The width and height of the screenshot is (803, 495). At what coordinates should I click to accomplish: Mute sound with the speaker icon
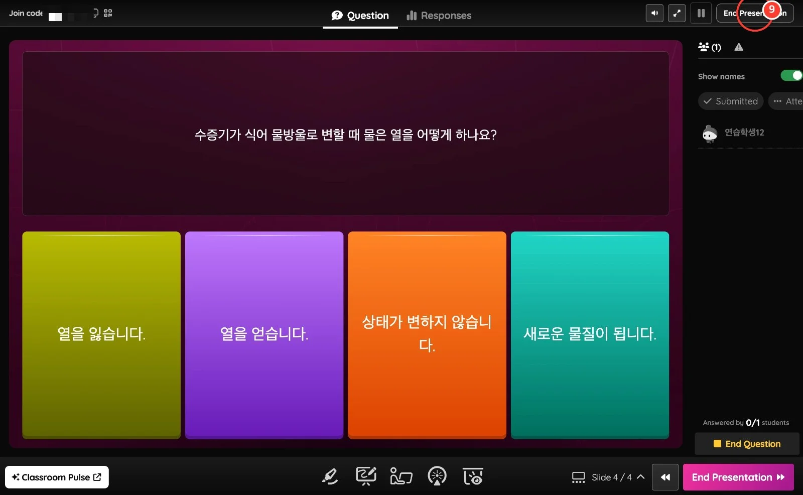click(x=654, y=14)
